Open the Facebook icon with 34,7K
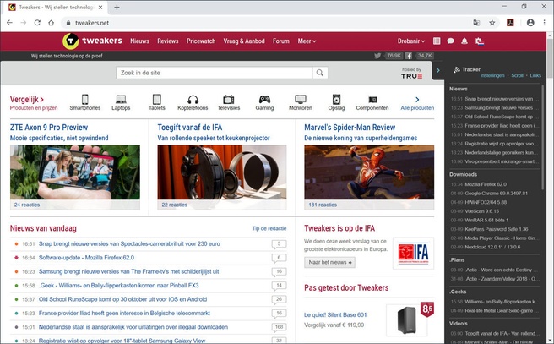This screenshot has height=344, width=554. [x=409, y=56]
